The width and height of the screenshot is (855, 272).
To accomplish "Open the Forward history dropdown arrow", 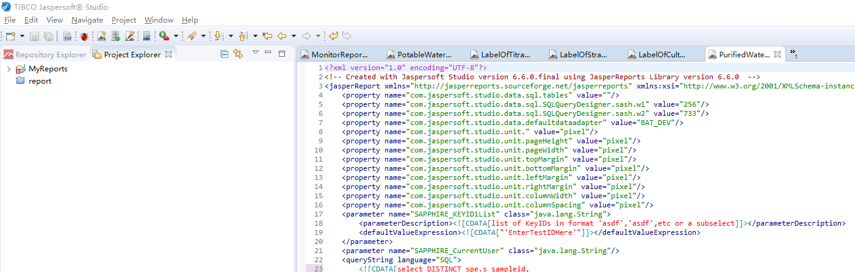I will [319, 36].
